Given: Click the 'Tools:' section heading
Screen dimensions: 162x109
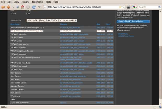Looking at the screenshot, I should coord(13,99).
